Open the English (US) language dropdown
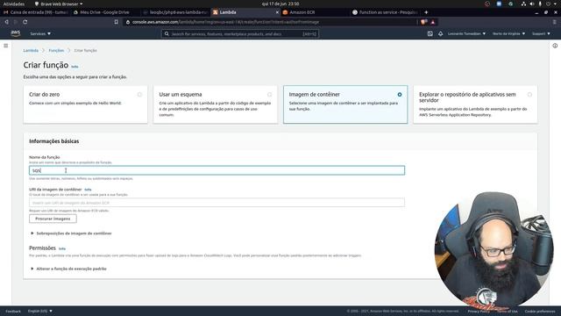The image size is (561, 316). tap(40, 311)
